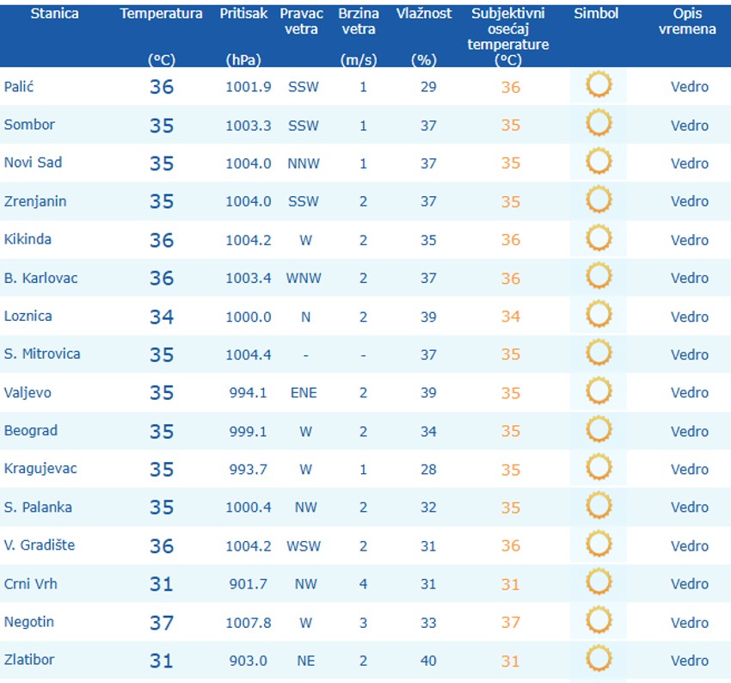Click Loznica's sunny weather symbol
731x683 pixels.
pos(599,316)
